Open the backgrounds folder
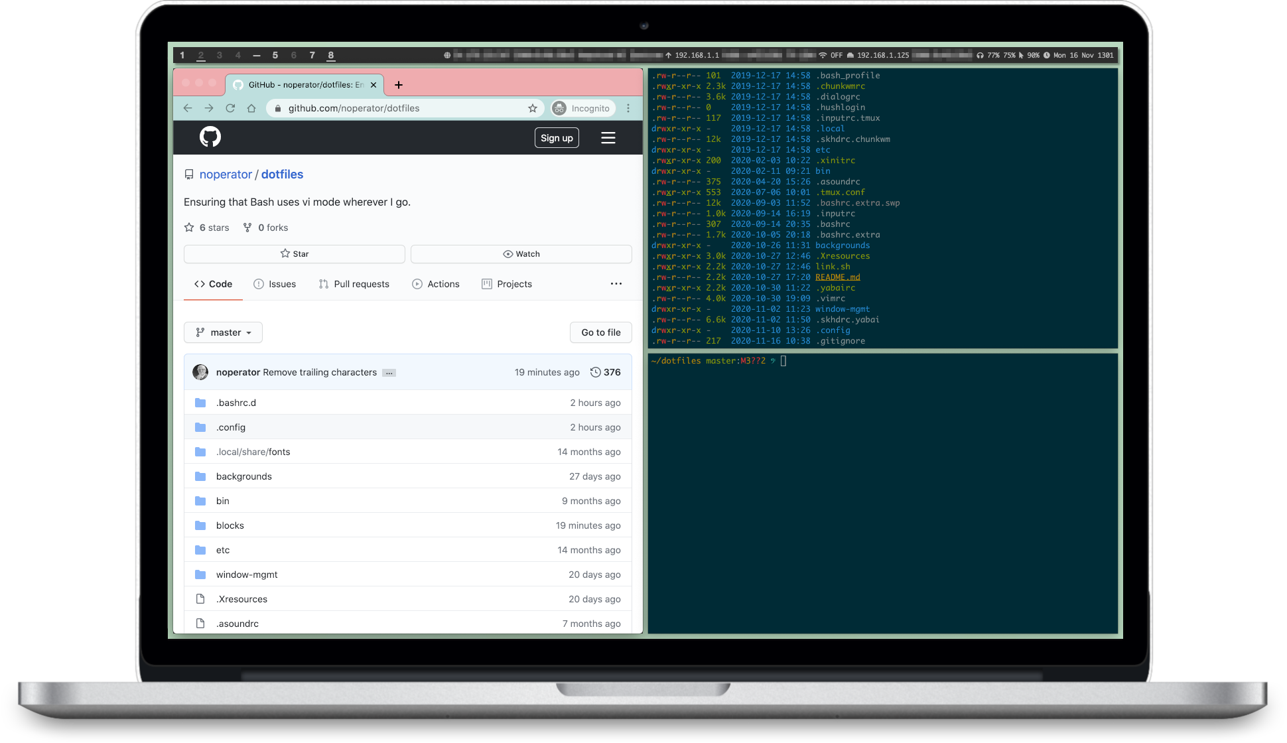The image size is (1287, 743). tap(244, 476)
